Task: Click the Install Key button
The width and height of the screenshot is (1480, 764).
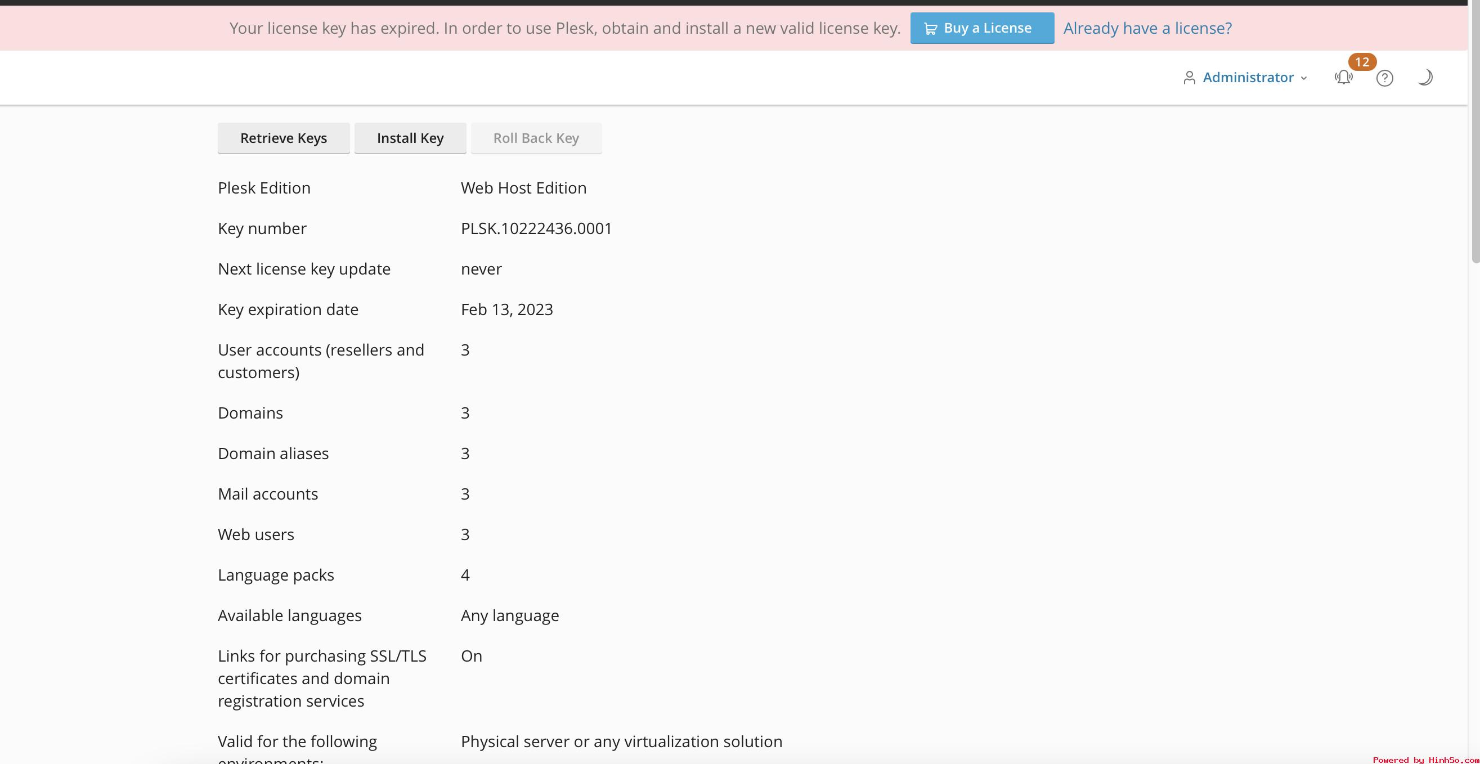Action: coord(410,138)
